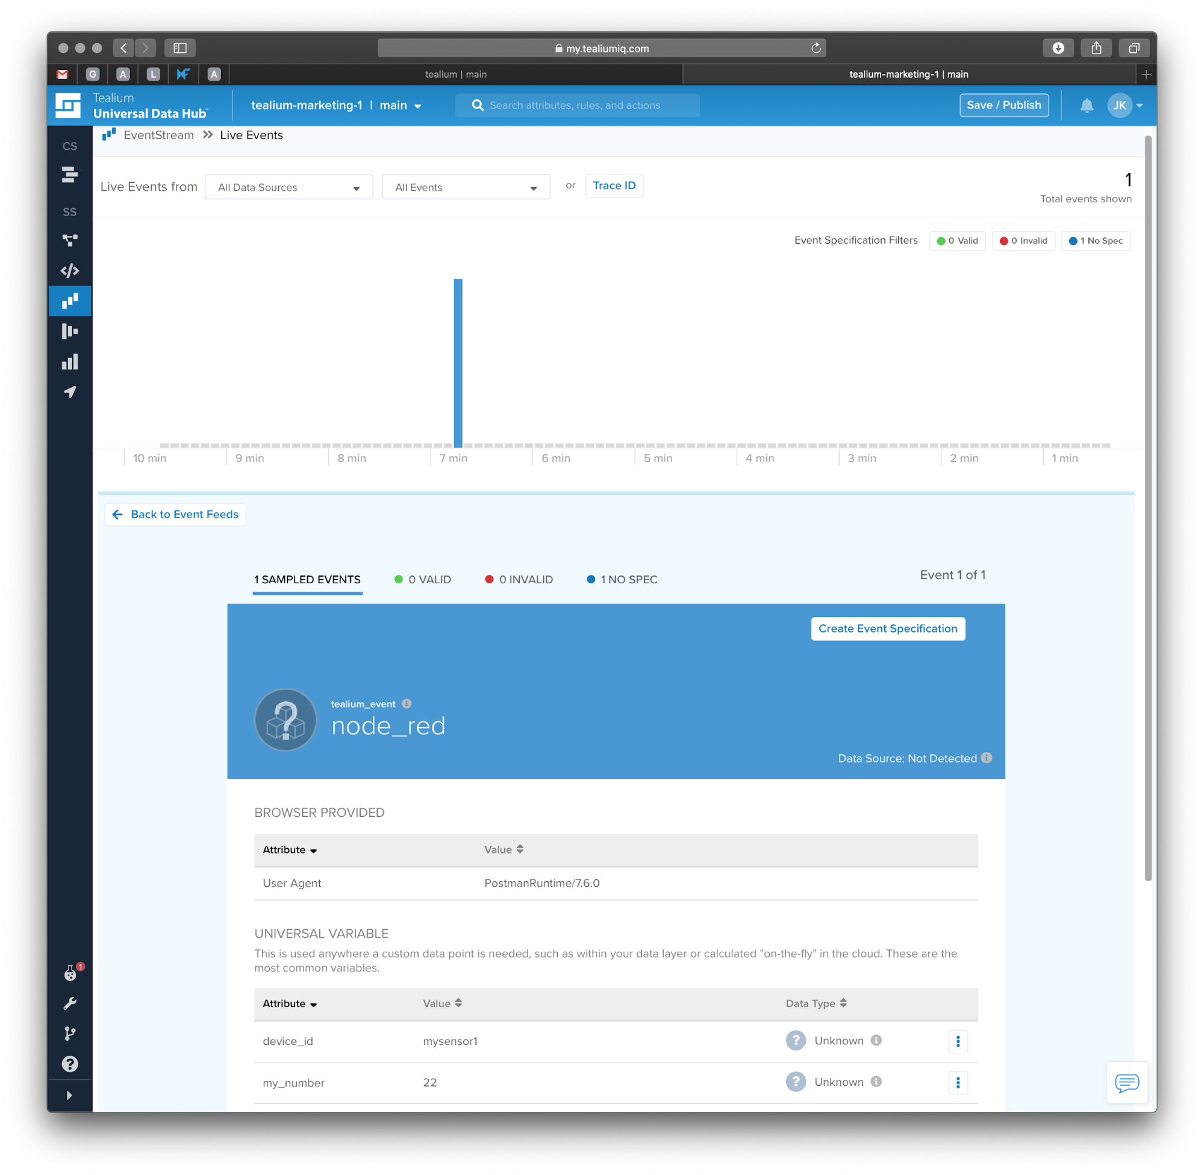Viewport: 1204px width, 1175px height.
Task: Toggle the 0 Valid event filter
Action: click(x=957, y=241)
